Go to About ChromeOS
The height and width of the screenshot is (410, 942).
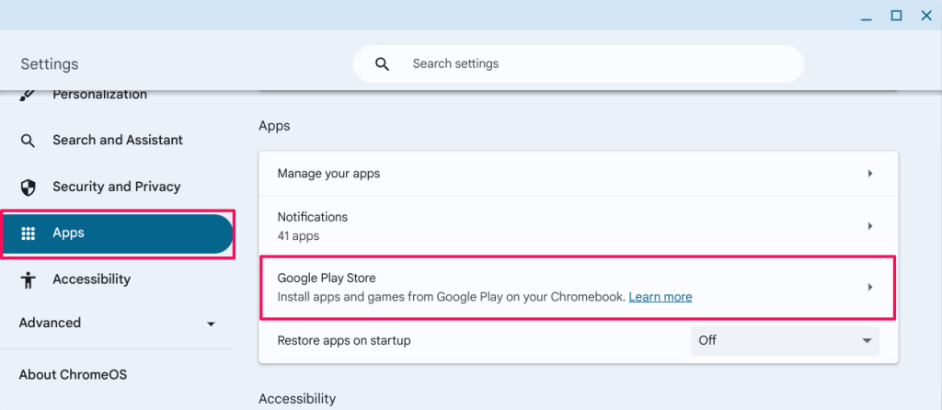(x=73, y=374)
